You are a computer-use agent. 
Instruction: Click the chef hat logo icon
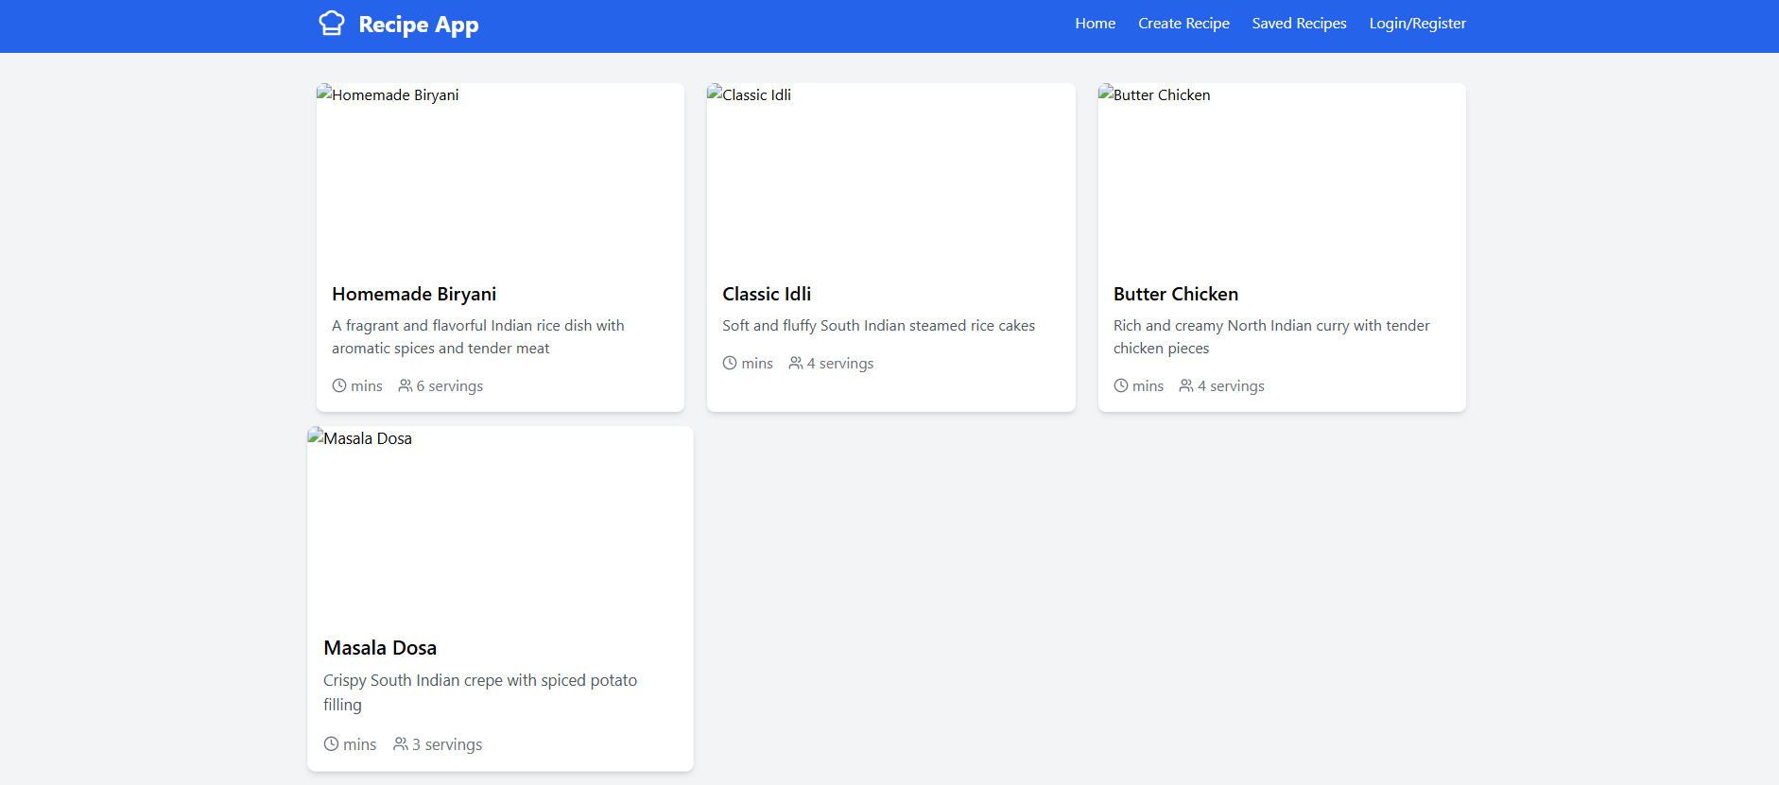[x=332, y=22]
